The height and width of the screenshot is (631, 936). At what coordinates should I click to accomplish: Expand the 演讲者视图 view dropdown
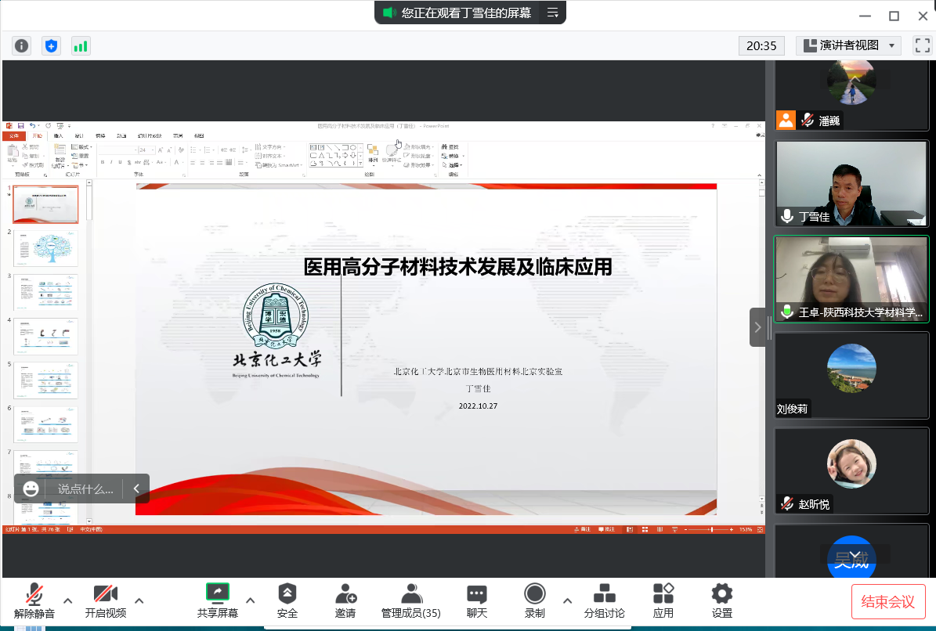(848, 45)
